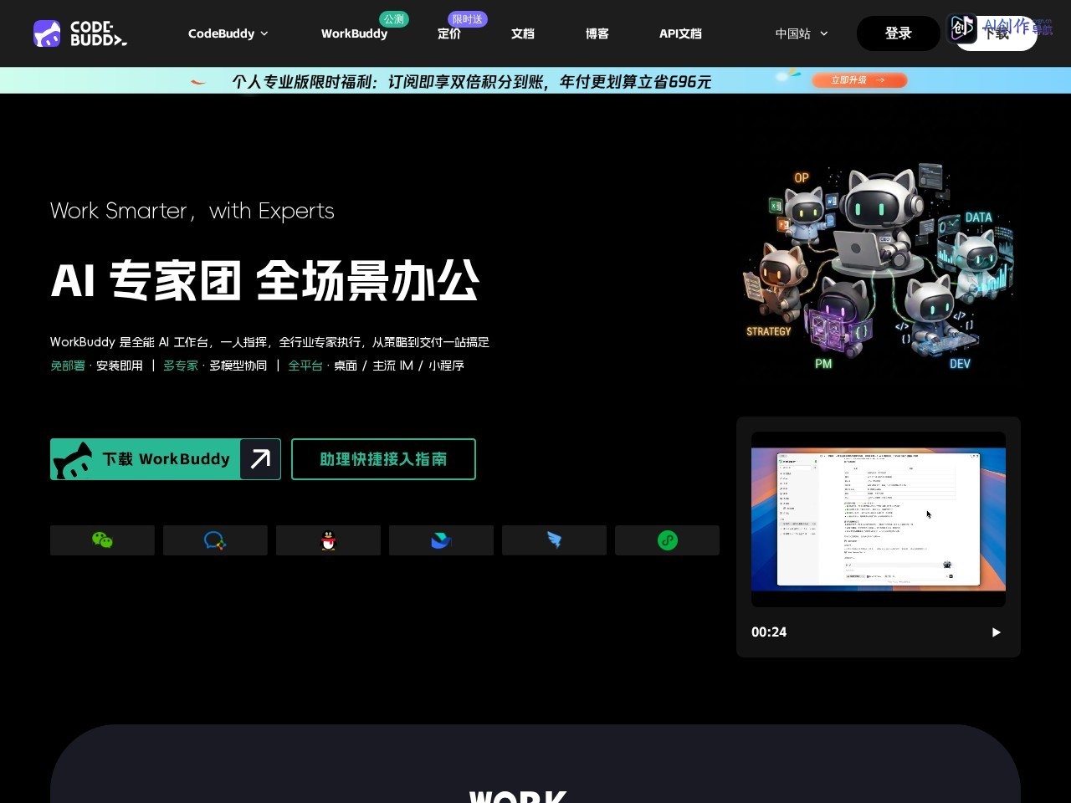
Task: Click the 公测 badge above WorkBuddy
Action: point(393,19)
